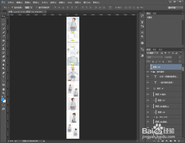Screen dimensions: 185x143
Task: Toggle layer filtering switch on/off
Action: coord(181,53)
